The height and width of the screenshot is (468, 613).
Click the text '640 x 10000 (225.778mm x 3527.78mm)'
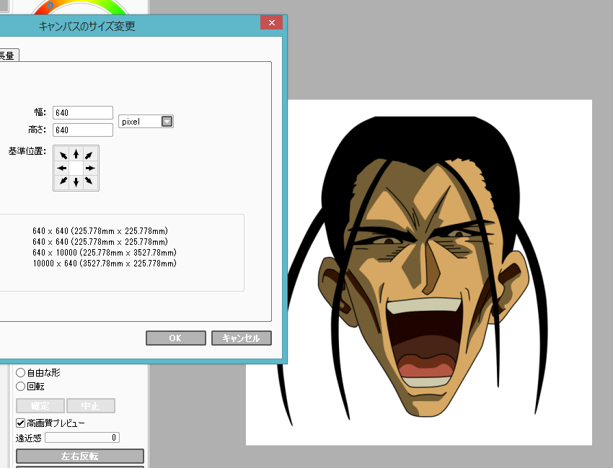(x=105, y=253)
